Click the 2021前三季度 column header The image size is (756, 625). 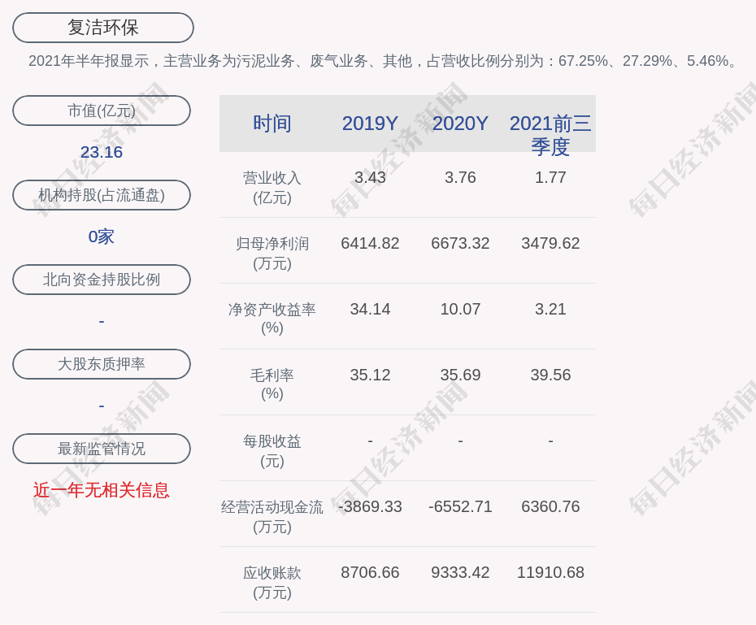point(550,135)
